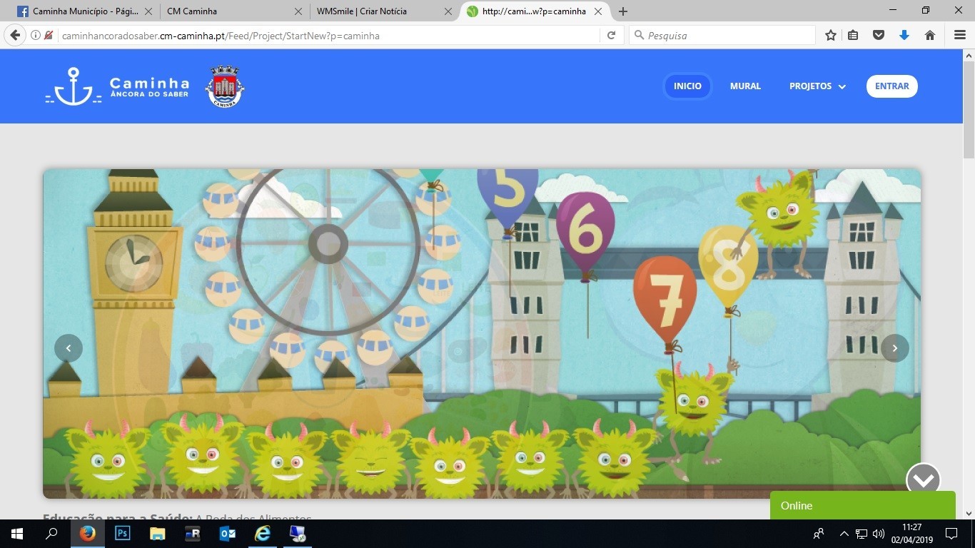The width and height of the screenshot is (975, 548).
Task: Open the Pocket icon in the toolbar
Action: click(879, 35)
